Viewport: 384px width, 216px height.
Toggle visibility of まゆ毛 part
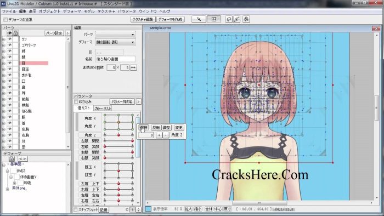pos(9,75)
